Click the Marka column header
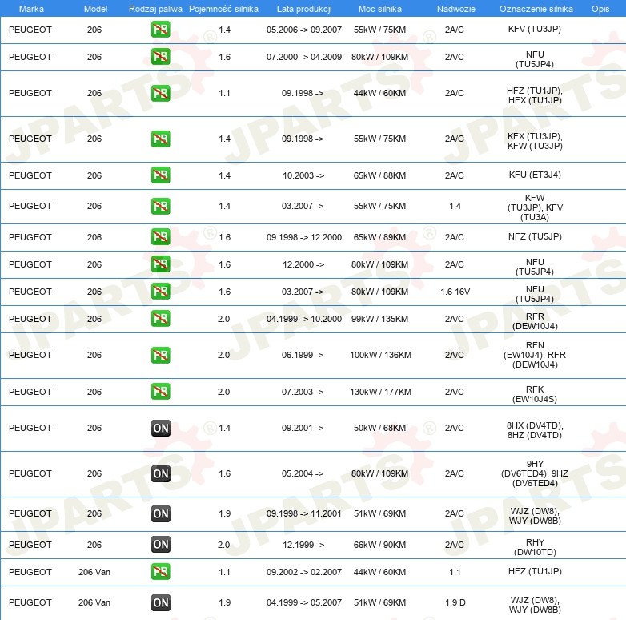Image resolution: width=626 pixels, height=620 pixels. click(31, 9)
